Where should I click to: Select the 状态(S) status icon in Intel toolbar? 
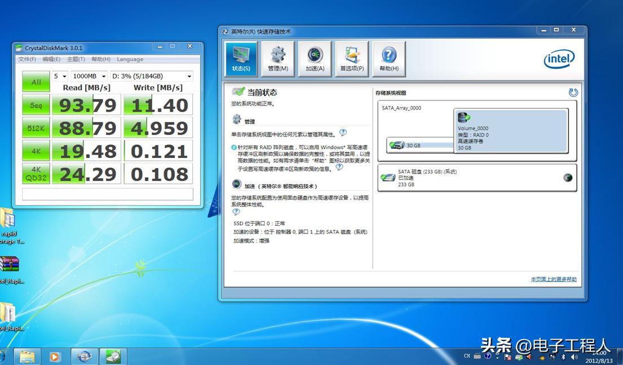click(x=241, y=58)
